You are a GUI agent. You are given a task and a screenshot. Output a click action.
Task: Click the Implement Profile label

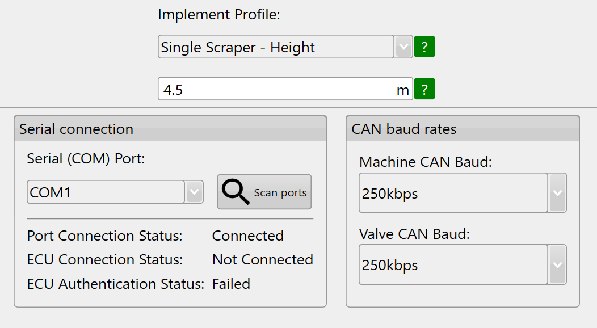(219, 15)
